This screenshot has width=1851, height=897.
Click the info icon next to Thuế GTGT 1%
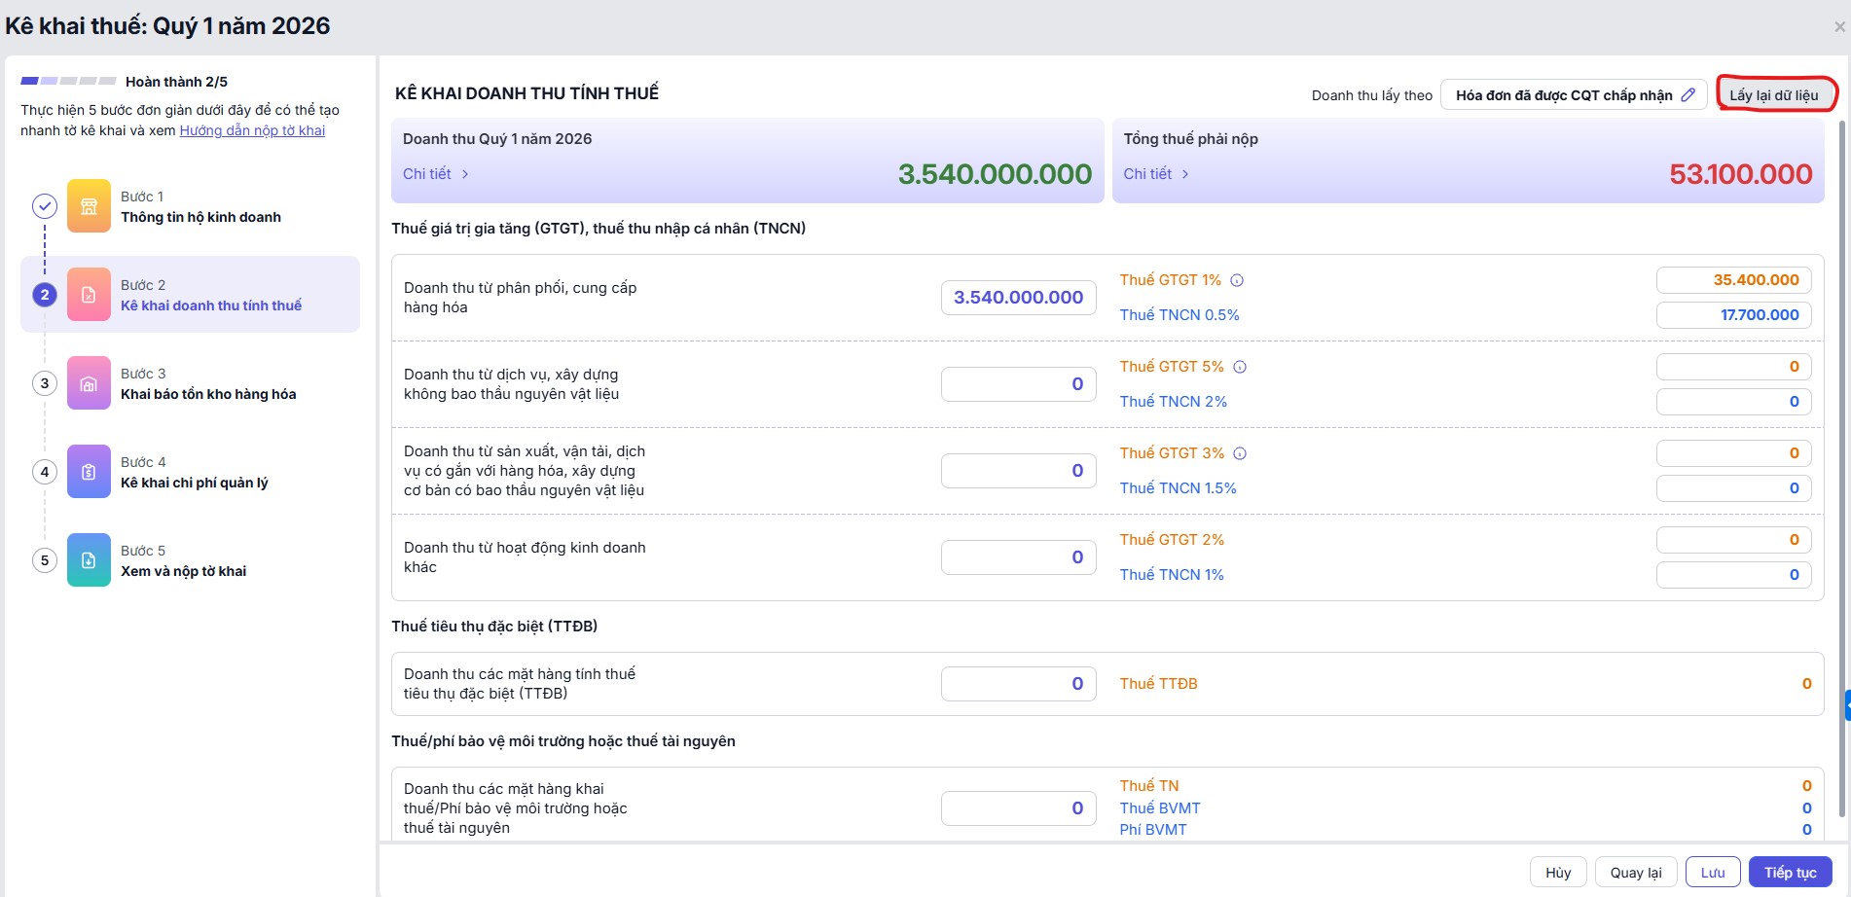point(1237,280)
